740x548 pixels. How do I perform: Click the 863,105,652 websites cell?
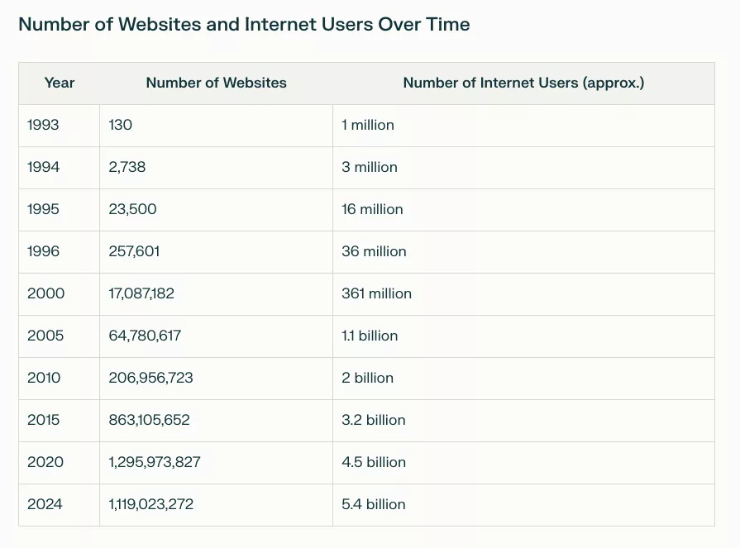[x=149, y=421]
